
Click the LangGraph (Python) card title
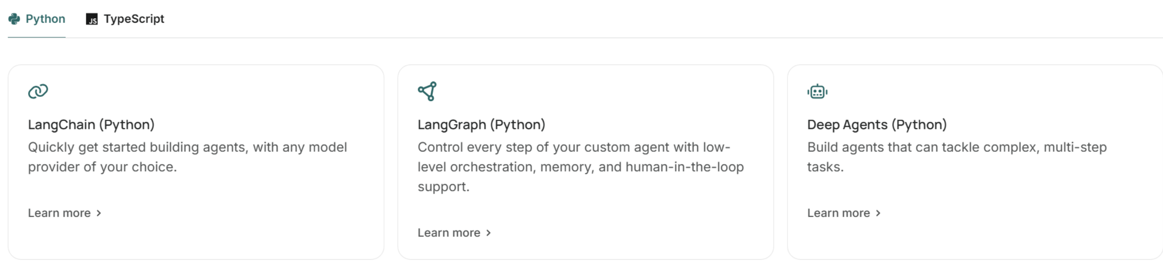pos(481,125)
